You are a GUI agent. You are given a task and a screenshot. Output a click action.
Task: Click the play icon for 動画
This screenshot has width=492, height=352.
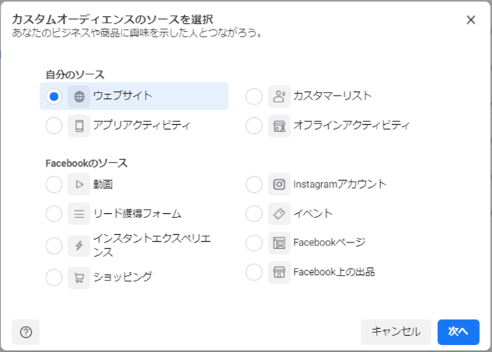coord(79,184)
